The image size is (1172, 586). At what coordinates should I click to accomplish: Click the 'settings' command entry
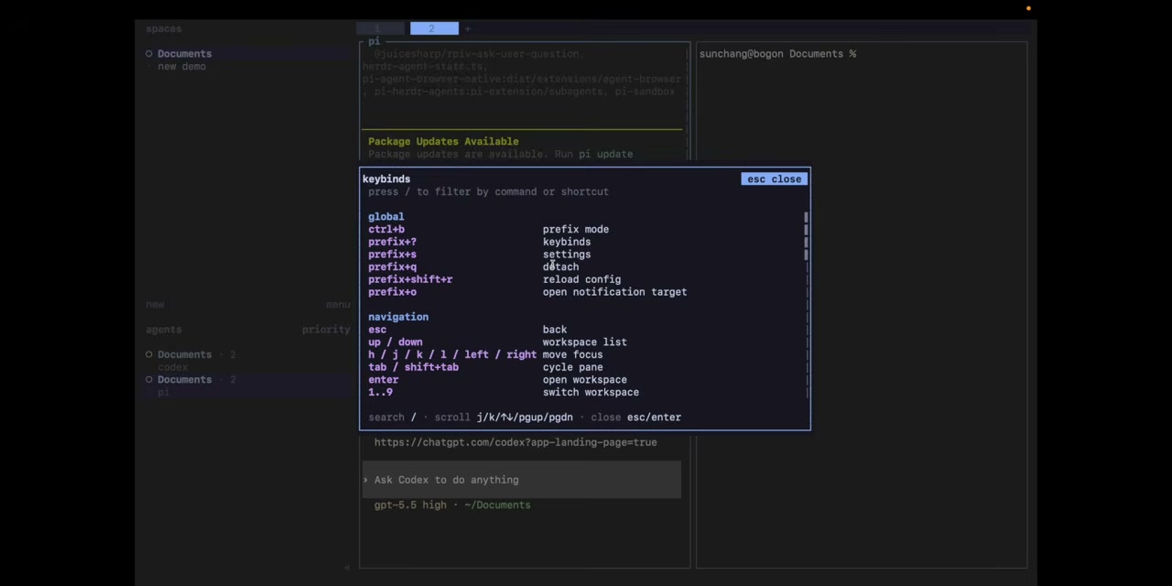[x=567, y=255]
